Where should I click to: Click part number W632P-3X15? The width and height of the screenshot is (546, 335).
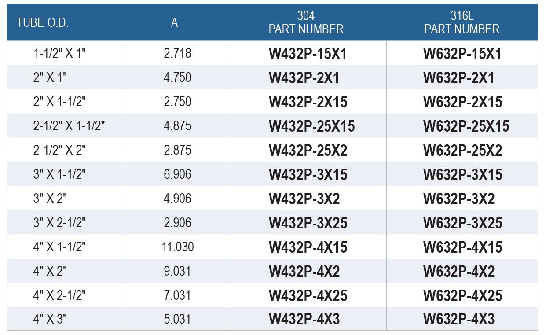pyautogui.click(x=463, y=175)
